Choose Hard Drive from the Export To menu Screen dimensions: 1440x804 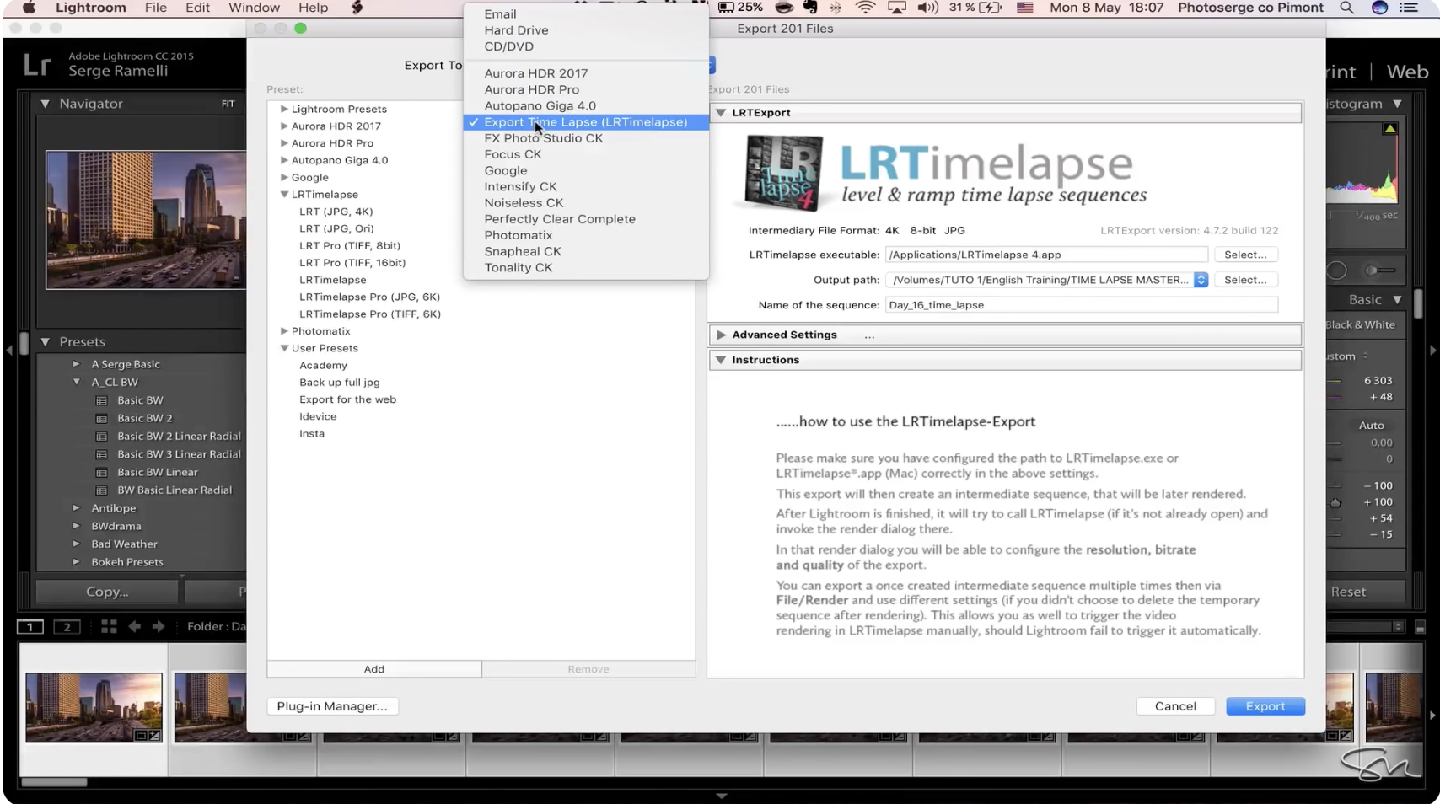point(515,29)
